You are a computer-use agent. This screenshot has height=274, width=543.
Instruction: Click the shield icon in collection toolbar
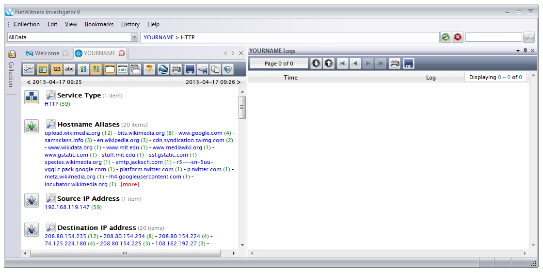(x=227, y=69)
